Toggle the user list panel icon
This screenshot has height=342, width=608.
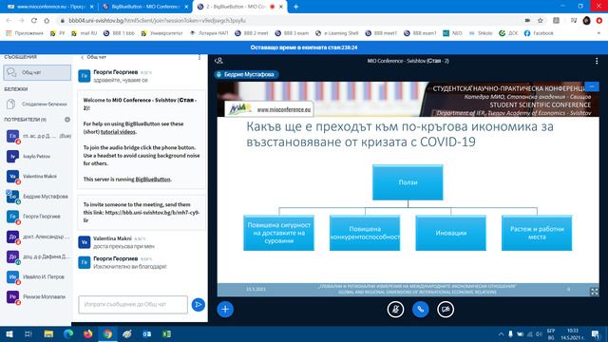point(218,61)
